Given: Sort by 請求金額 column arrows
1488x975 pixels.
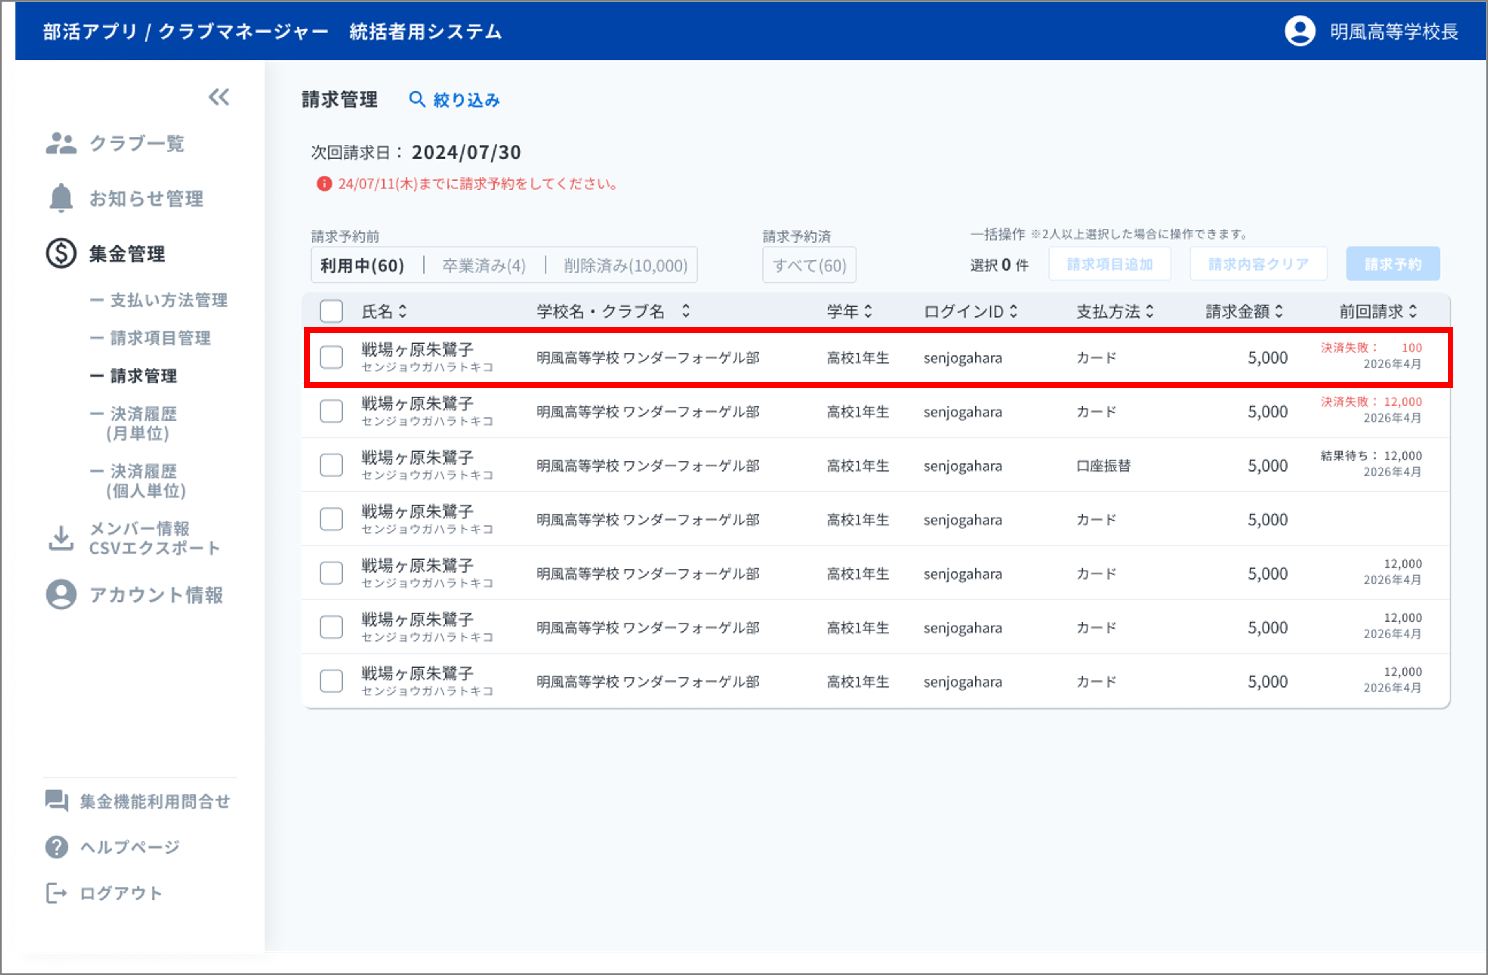Looking at the screenshot, I should coord(1279,311).
